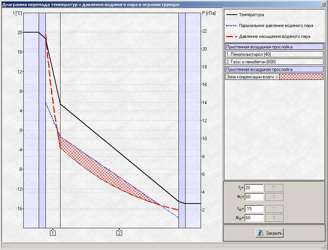Click the te temperature input field

tap(254, 209)
